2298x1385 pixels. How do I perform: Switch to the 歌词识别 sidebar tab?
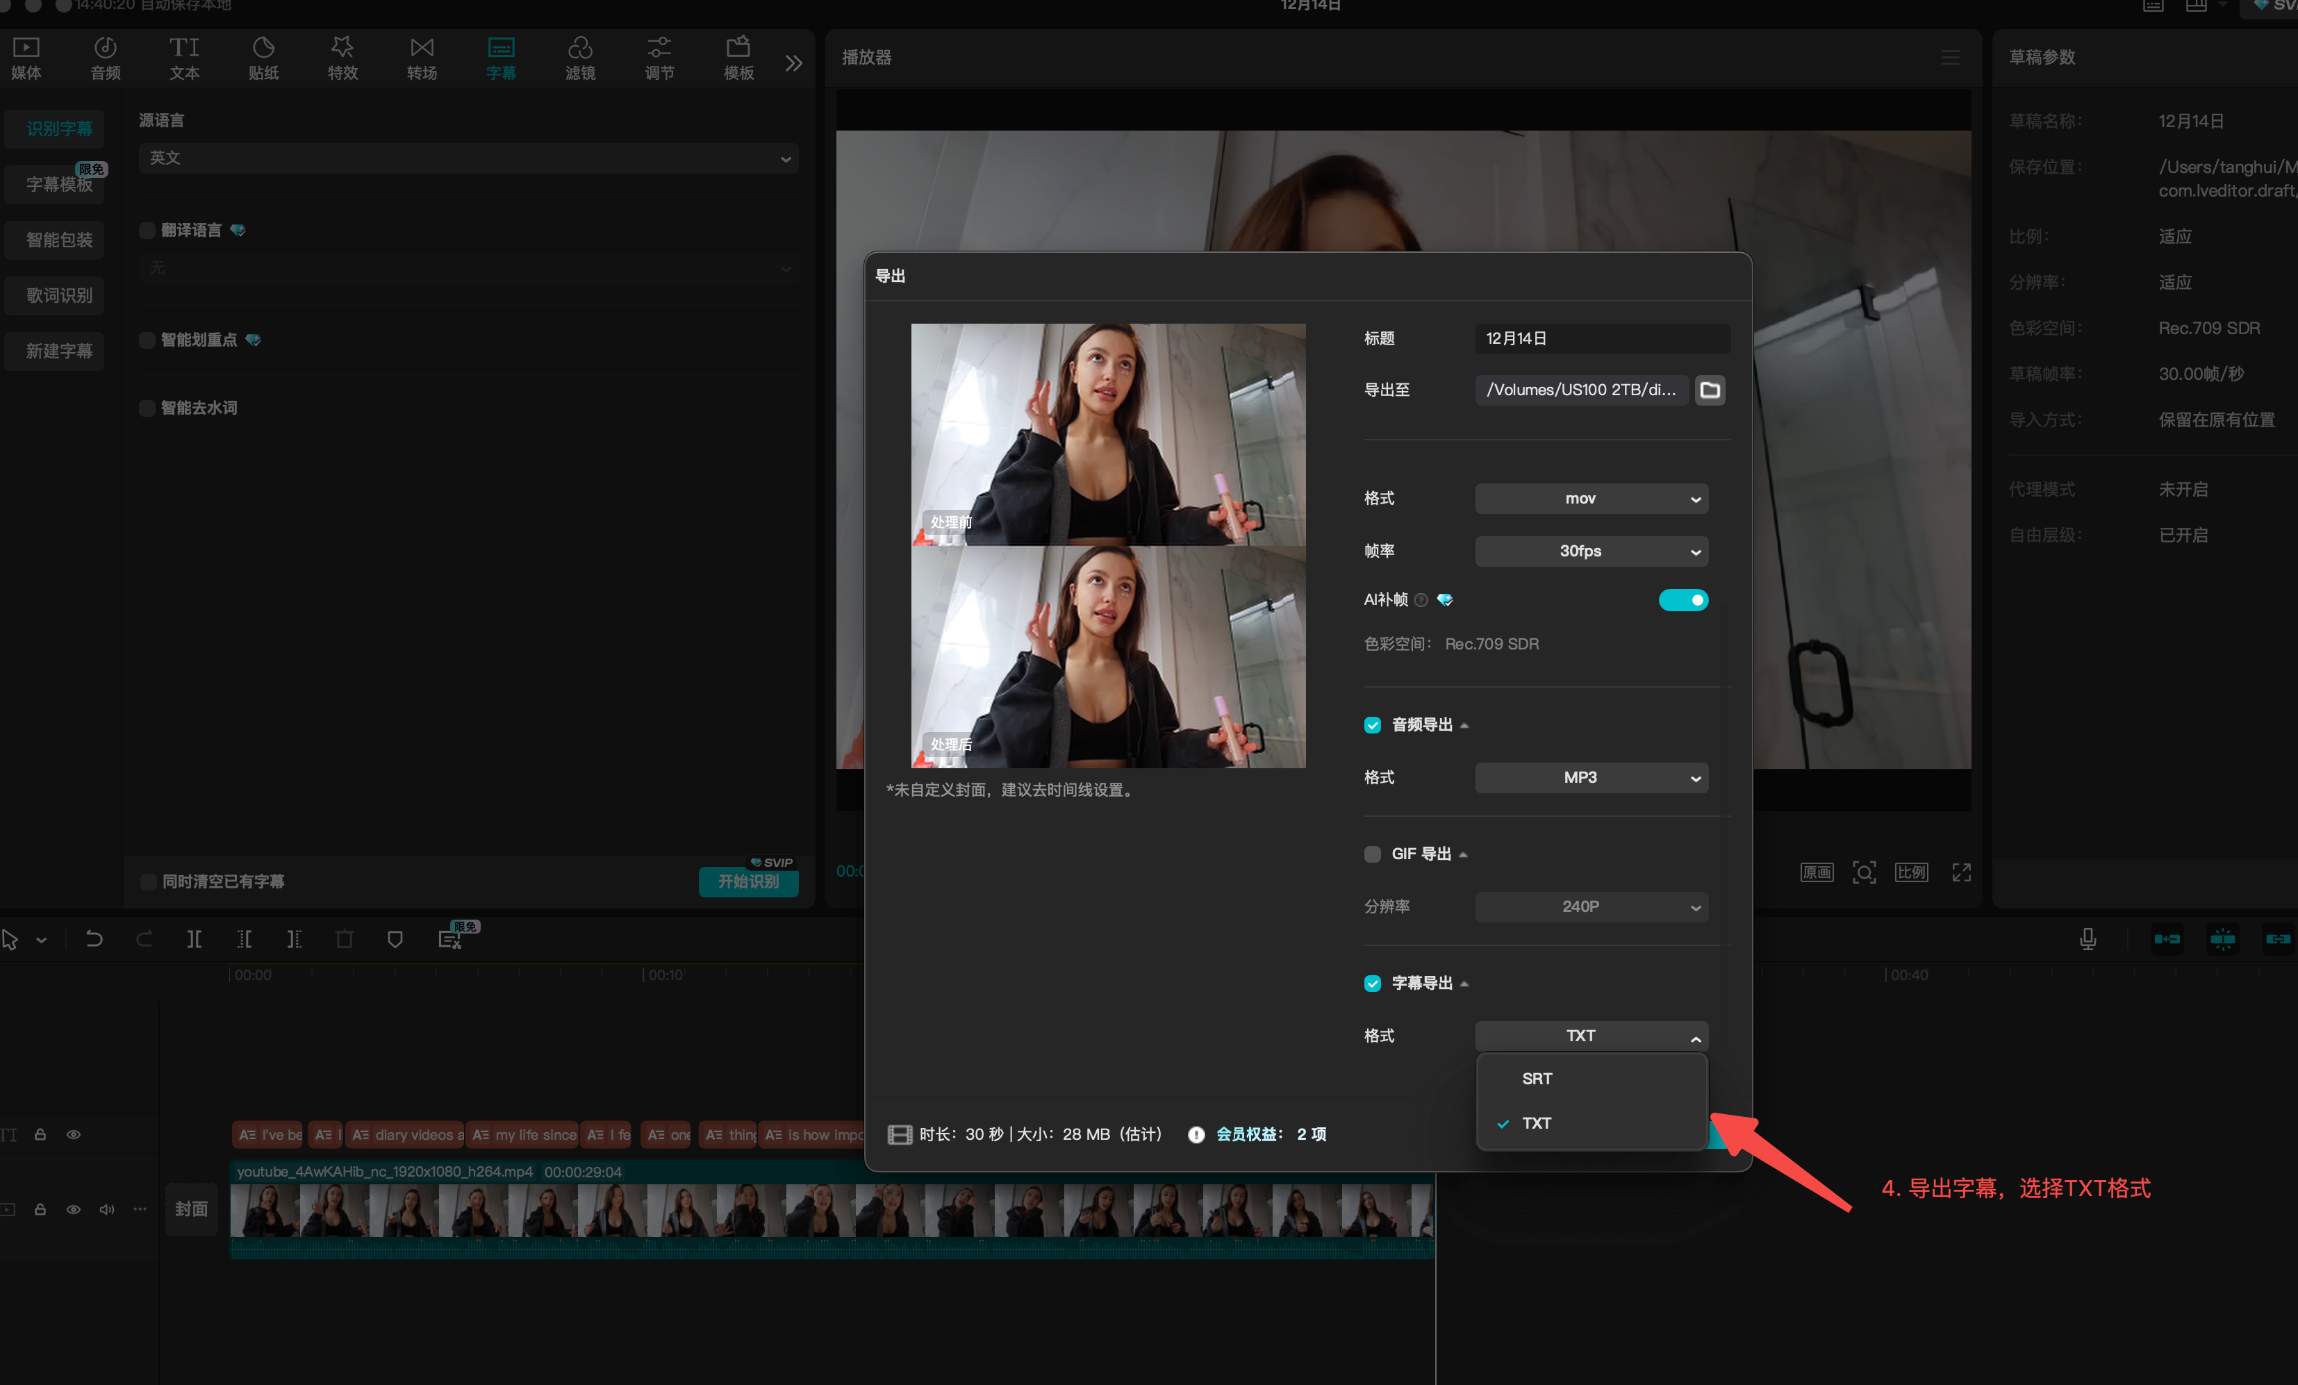59,296
